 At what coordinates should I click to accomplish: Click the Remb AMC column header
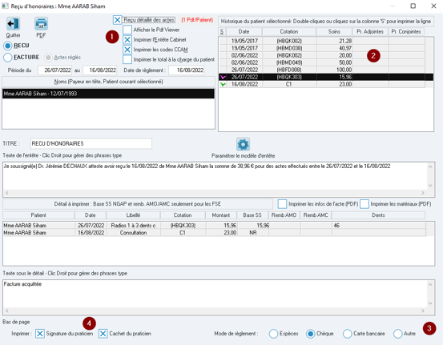[x=316, y=215]
